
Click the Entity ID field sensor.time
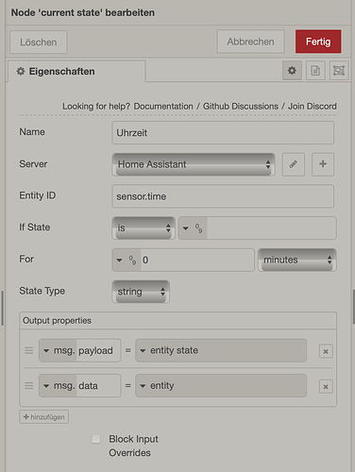pos(223,196)
